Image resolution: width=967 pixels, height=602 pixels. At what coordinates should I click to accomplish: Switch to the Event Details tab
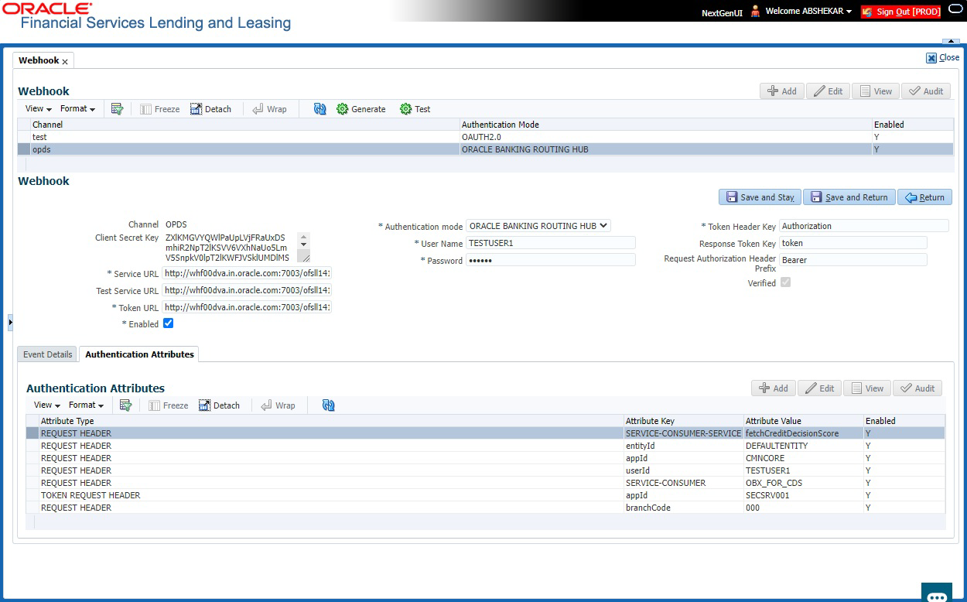tap(48, 354)
